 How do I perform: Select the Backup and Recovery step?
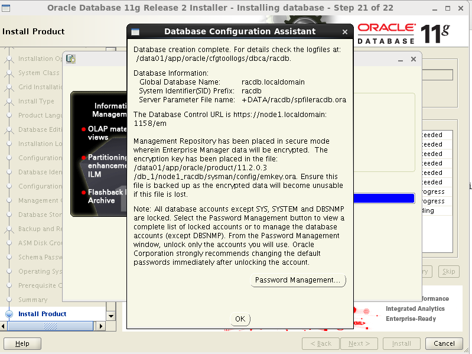click(x=40, y=229)
